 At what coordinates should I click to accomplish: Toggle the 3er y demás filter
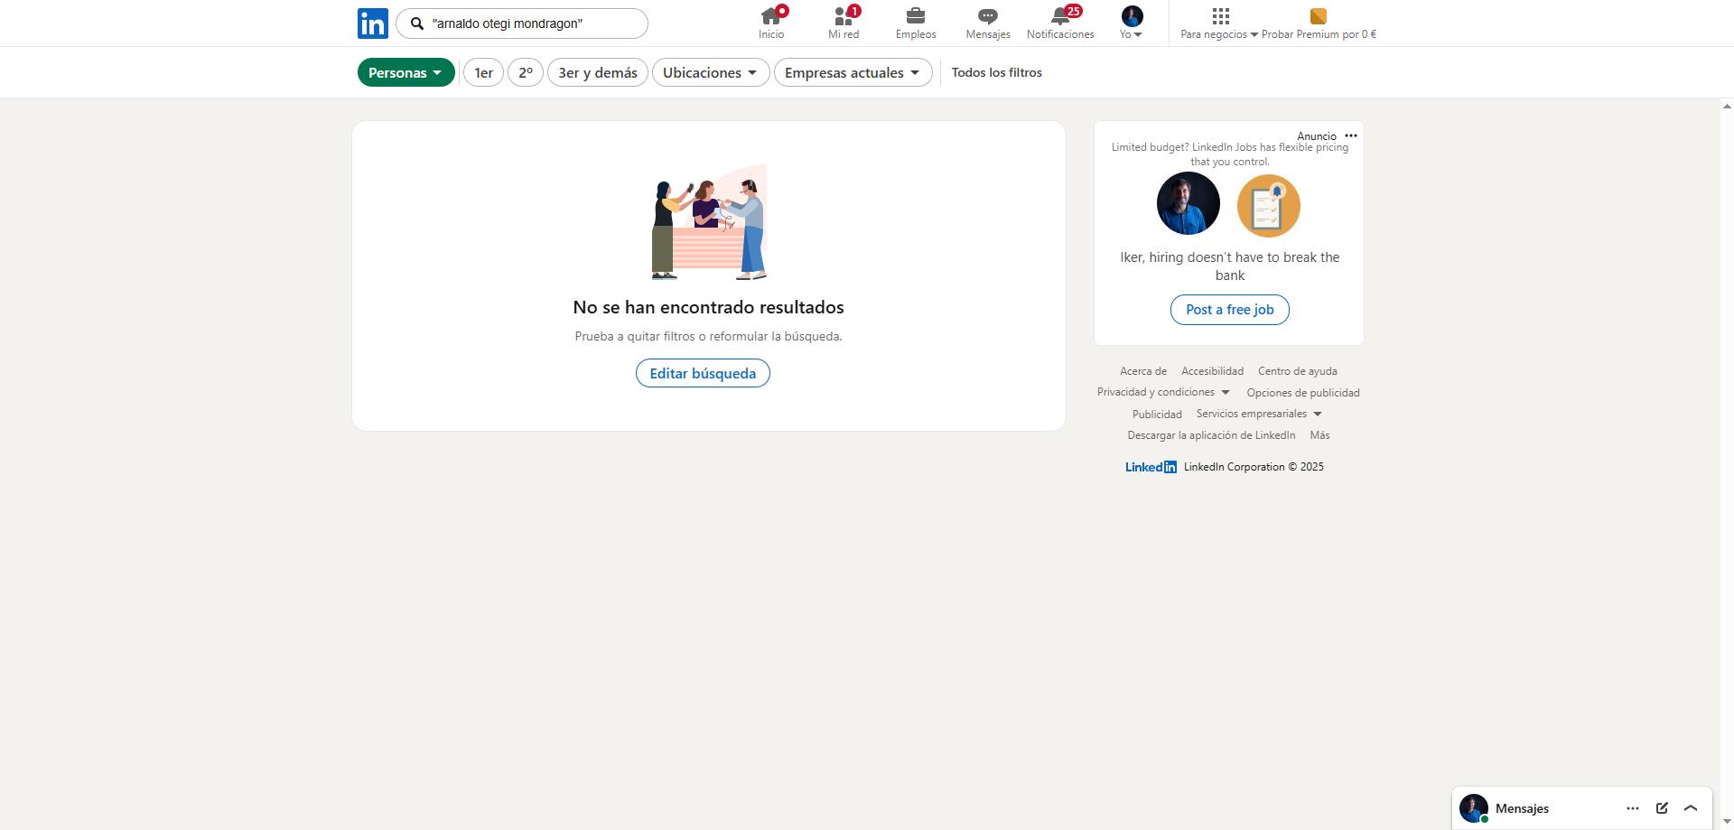click(598, 72)
